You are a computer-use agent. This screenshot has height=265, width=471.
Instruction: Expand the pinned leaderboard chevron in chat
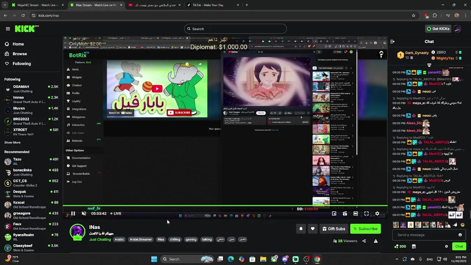point(429,65)
